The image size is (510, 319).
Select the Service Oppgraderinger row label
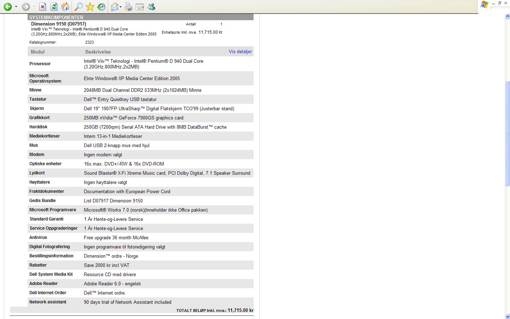tap(53, 228)
